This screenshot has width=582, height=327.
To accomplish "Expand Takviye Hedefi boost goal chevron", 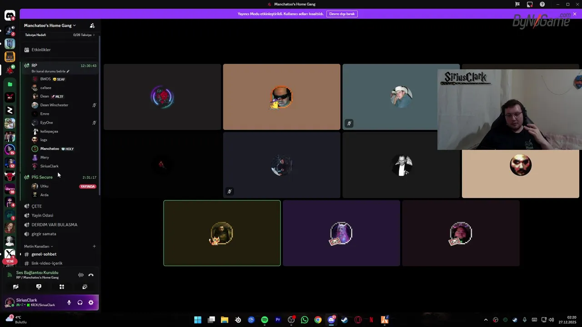I will click(94, 35).
